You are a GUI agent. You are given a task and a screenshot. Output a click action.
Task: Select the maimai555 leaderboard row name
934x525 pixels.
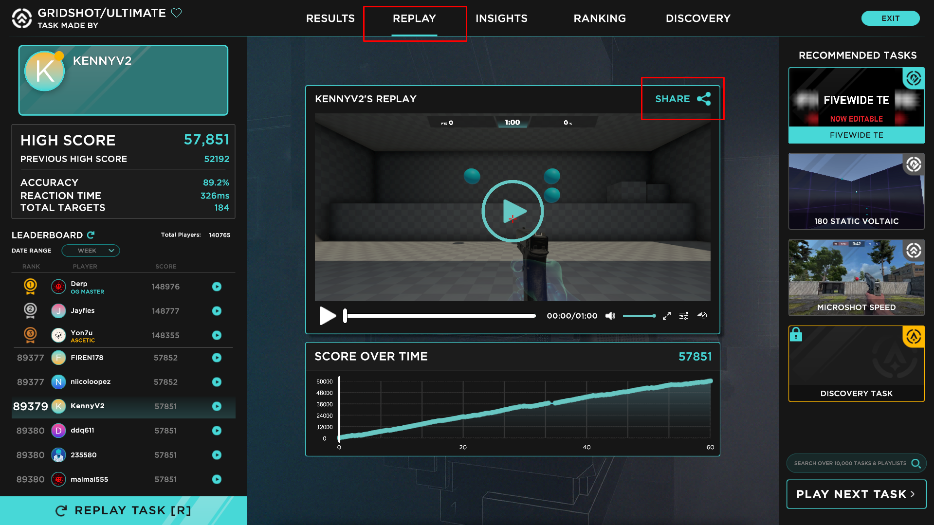click(x=89, y=479)
